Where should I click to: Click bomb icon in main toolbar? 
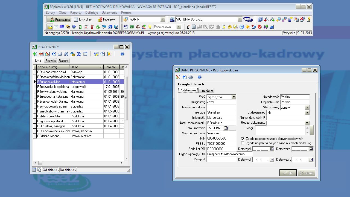pyautogui.click(x=188, y=27)
